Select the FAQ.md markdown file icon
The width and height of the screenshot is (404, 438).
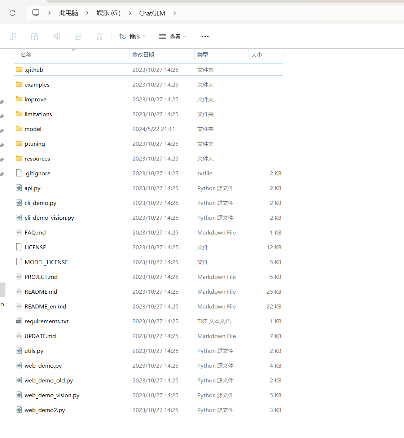pyautogui.click(x=19, y=232)
